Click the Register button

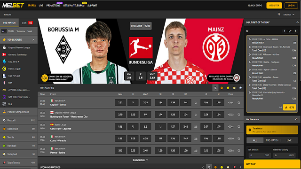click(x=274, y=5)
